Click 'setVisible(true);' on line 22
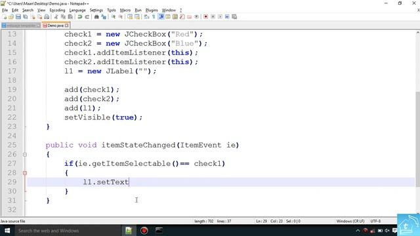The image size is (420, 236). pos(103,117)
